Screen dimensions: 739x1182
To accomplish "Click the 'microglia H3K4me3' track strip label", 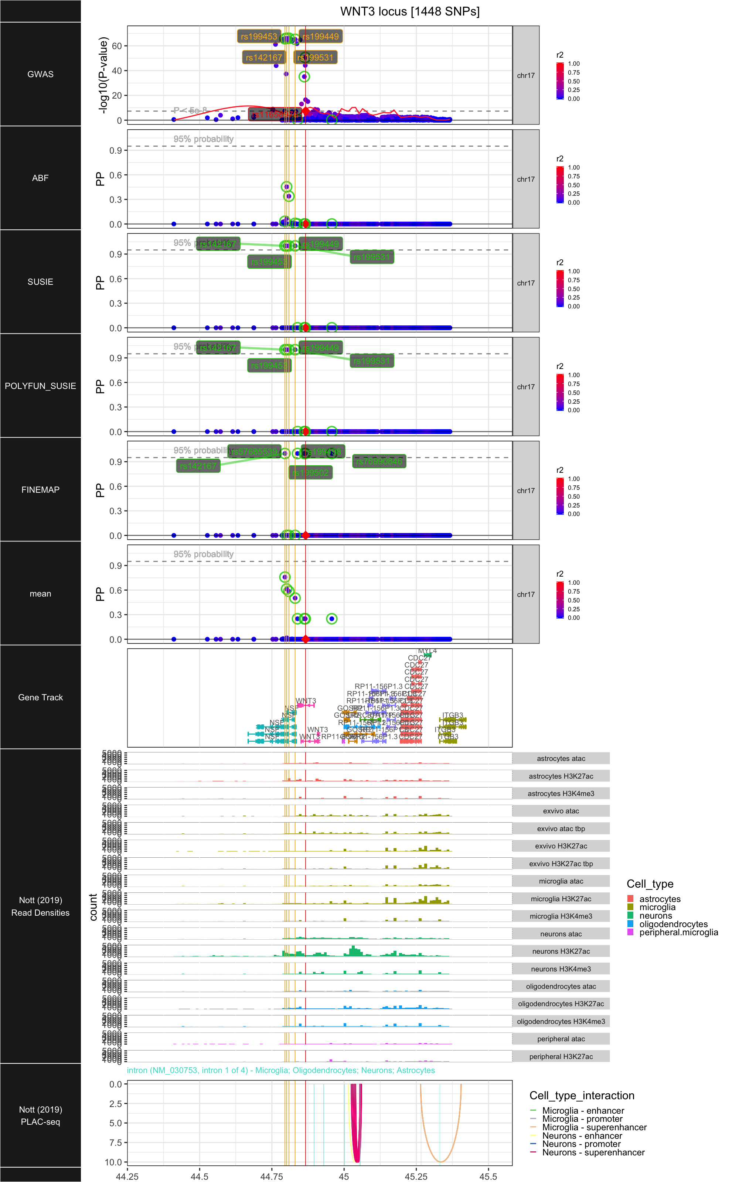I will click(561, 916).
